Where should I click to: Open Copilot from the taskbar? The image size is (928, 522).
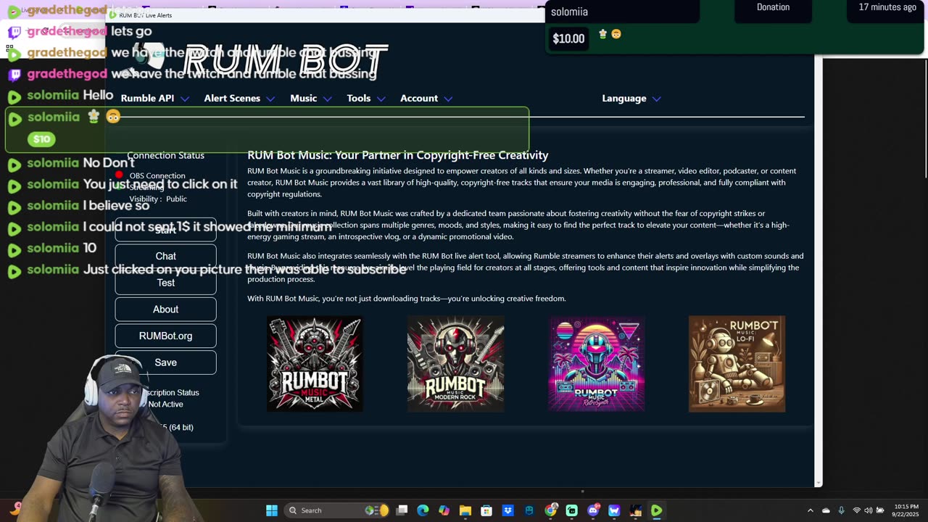pyautogui.click(x=444, y=510)
